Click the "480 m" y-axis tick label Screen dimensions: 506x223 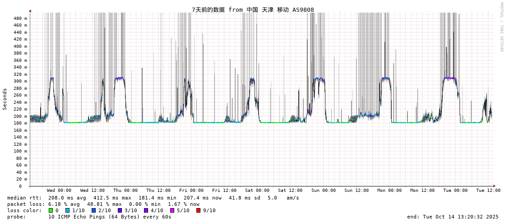coord(20,19)
